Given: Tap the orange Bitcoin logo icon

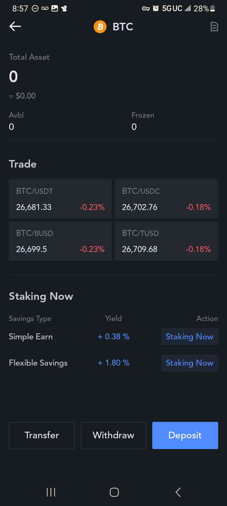Looking at the screenshot, I should pyautogui.click(x=100, y=27).
